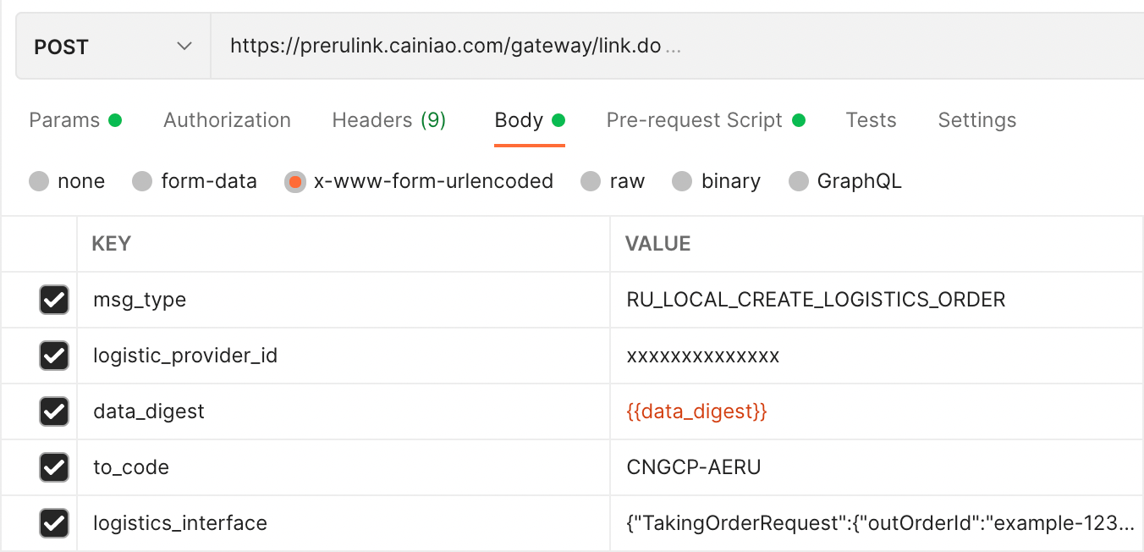Uncheck the msg_type parameter checkbox
Image resolution: width=1144 pixels, height=552 pixels.
click(x=54, y=300)
